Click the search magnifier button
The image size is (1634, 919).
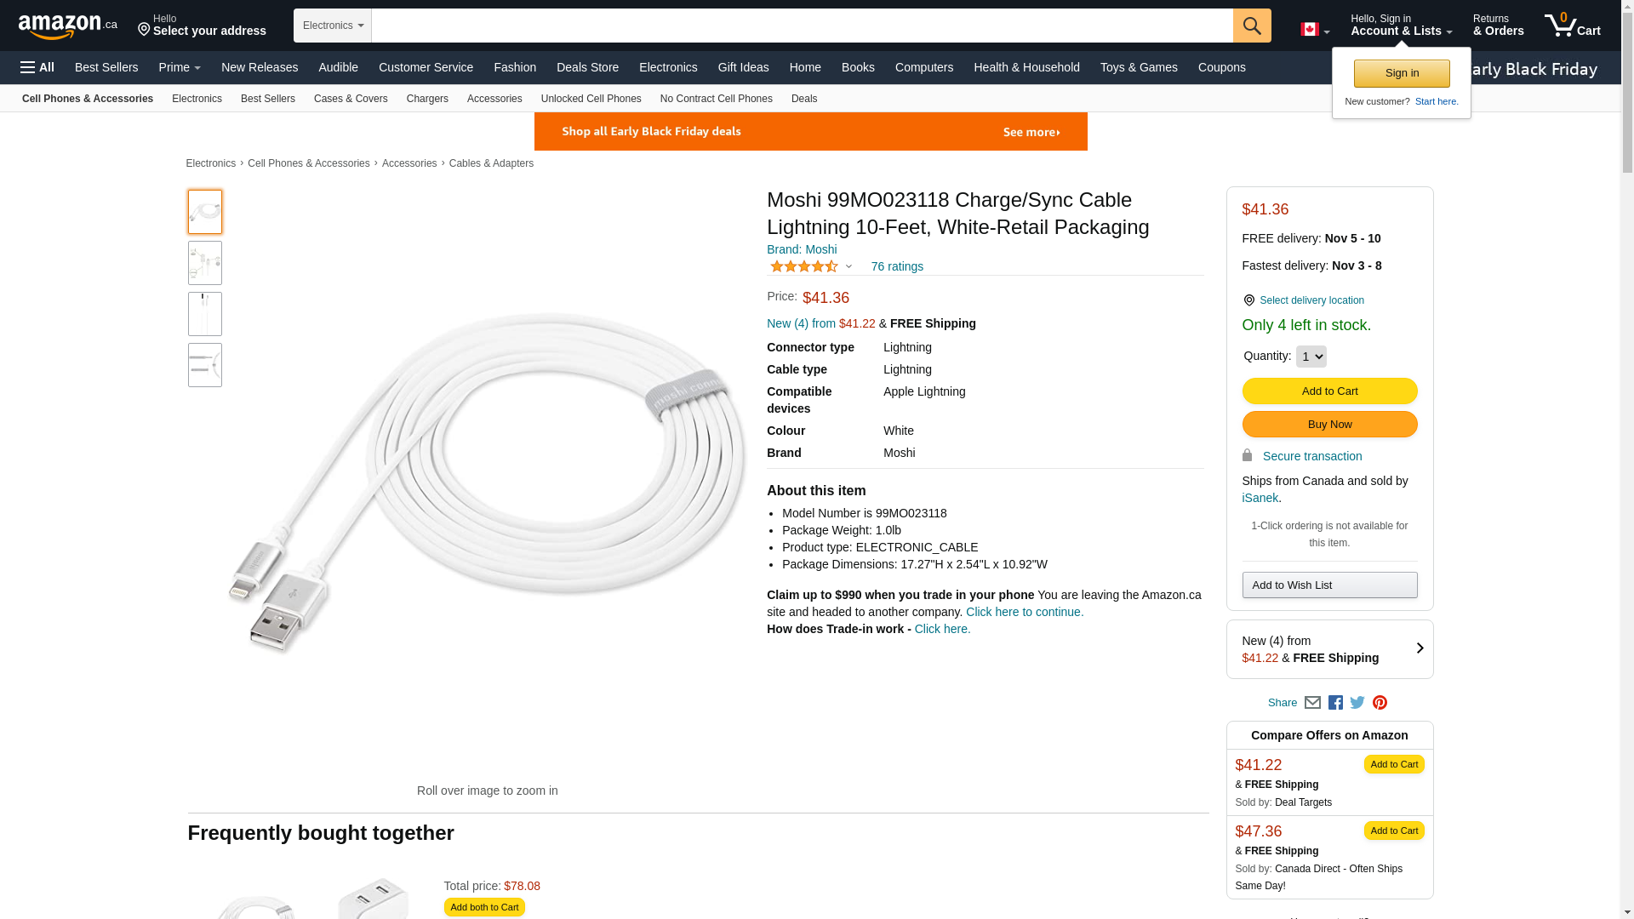point(1251,26)
